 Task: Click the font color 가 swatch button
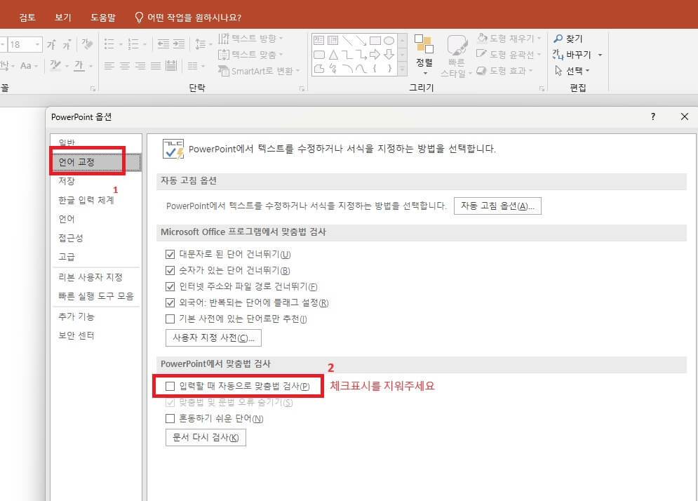(79, 65)
